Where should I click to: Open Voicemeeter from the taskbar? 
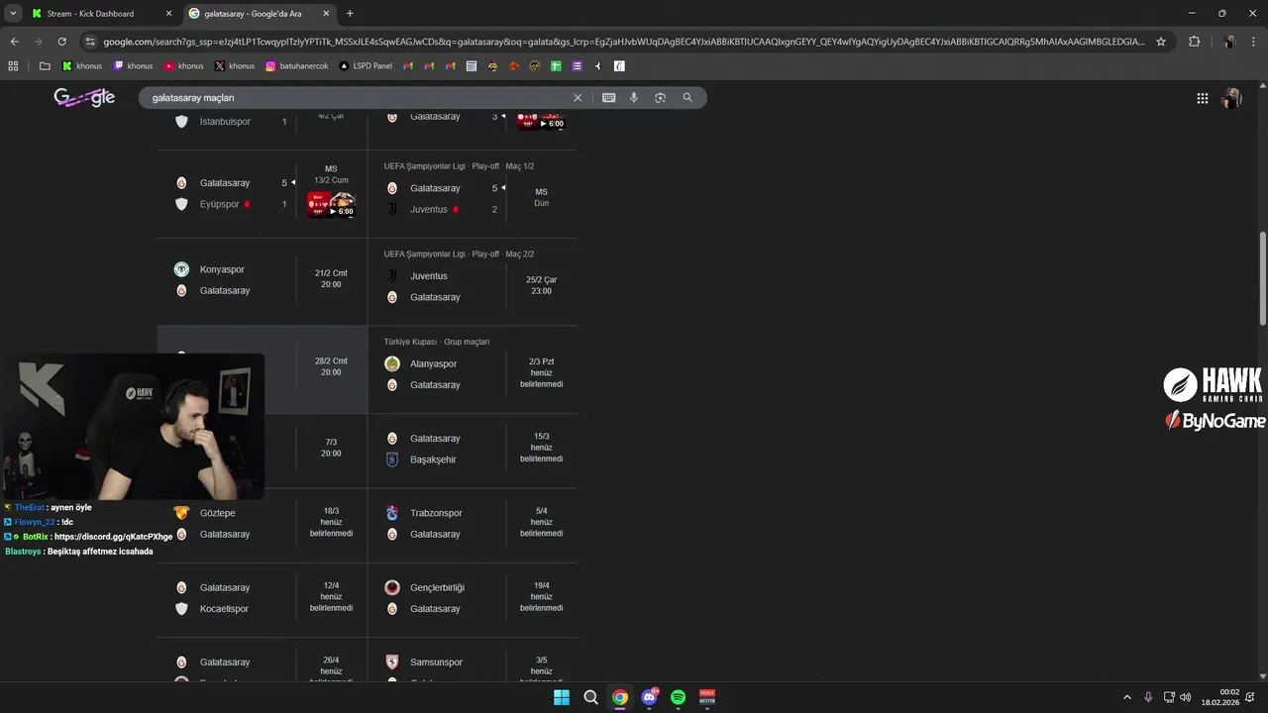[x=707, y=697]
